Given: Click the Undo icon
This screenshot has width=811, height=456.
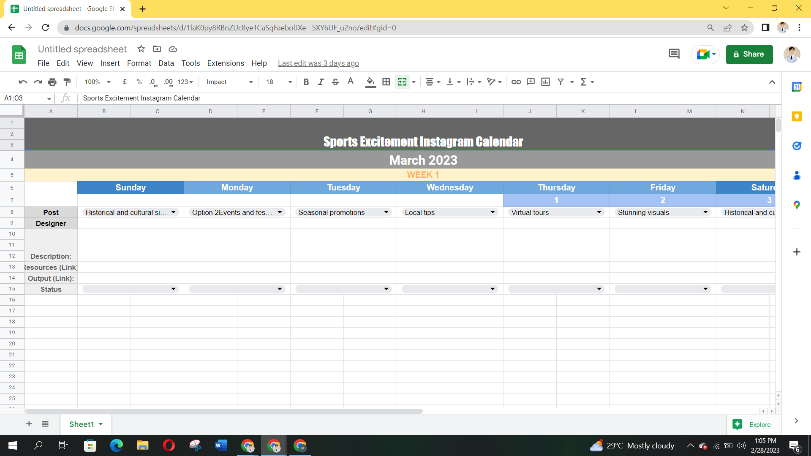Looking at the screenshot, I should point(23,82).
